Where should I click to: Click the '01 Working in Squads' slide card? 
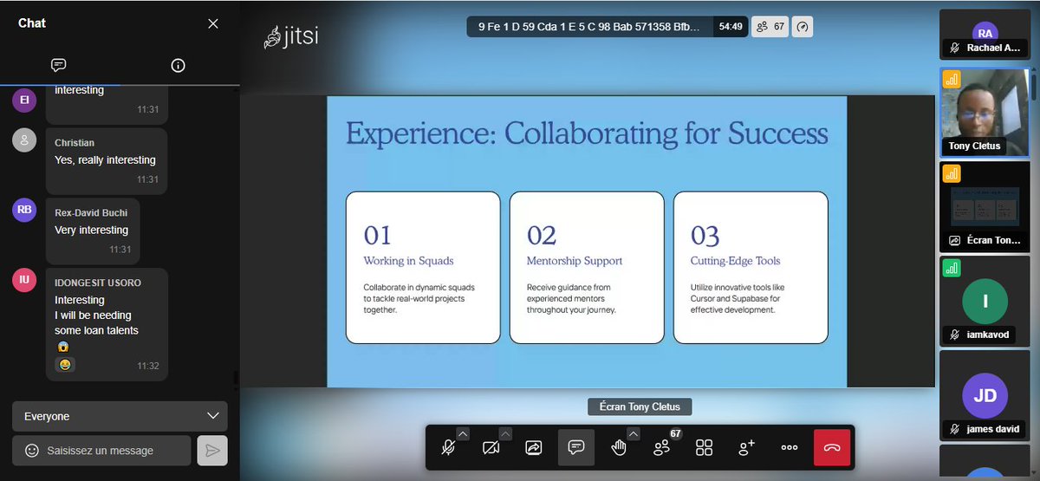point(423,268)
